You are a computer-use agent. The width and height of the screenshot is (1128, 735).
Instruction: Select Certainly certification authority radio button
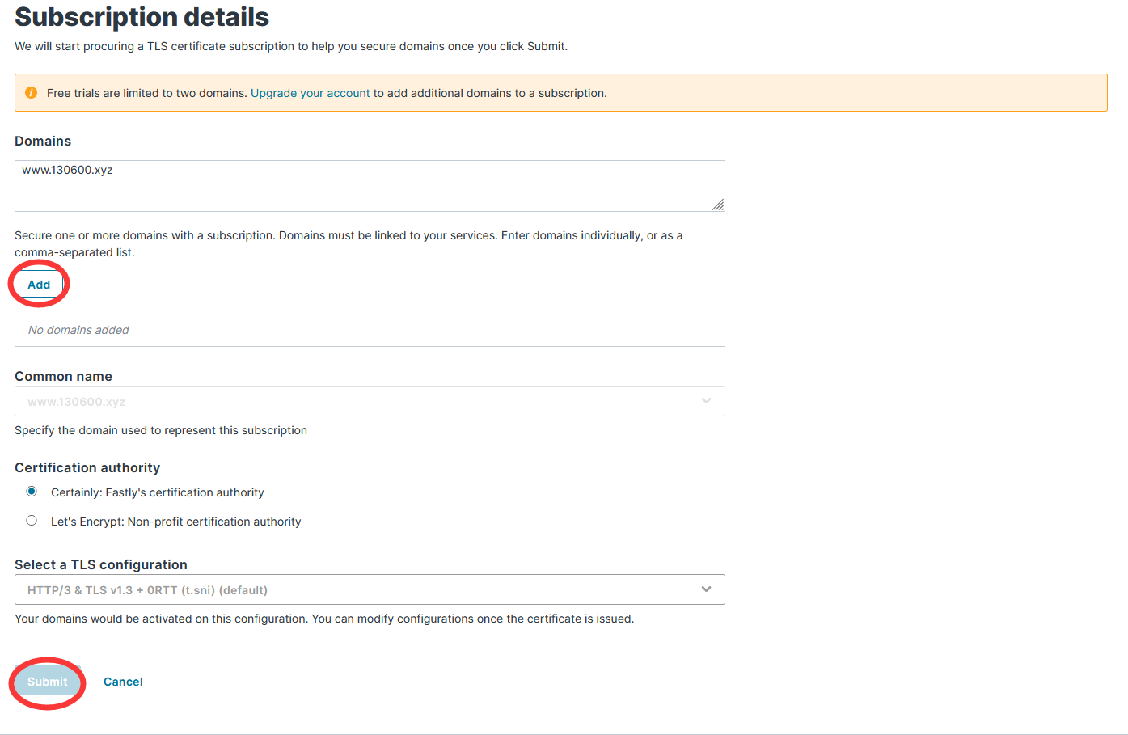click(x=32, y=492)
